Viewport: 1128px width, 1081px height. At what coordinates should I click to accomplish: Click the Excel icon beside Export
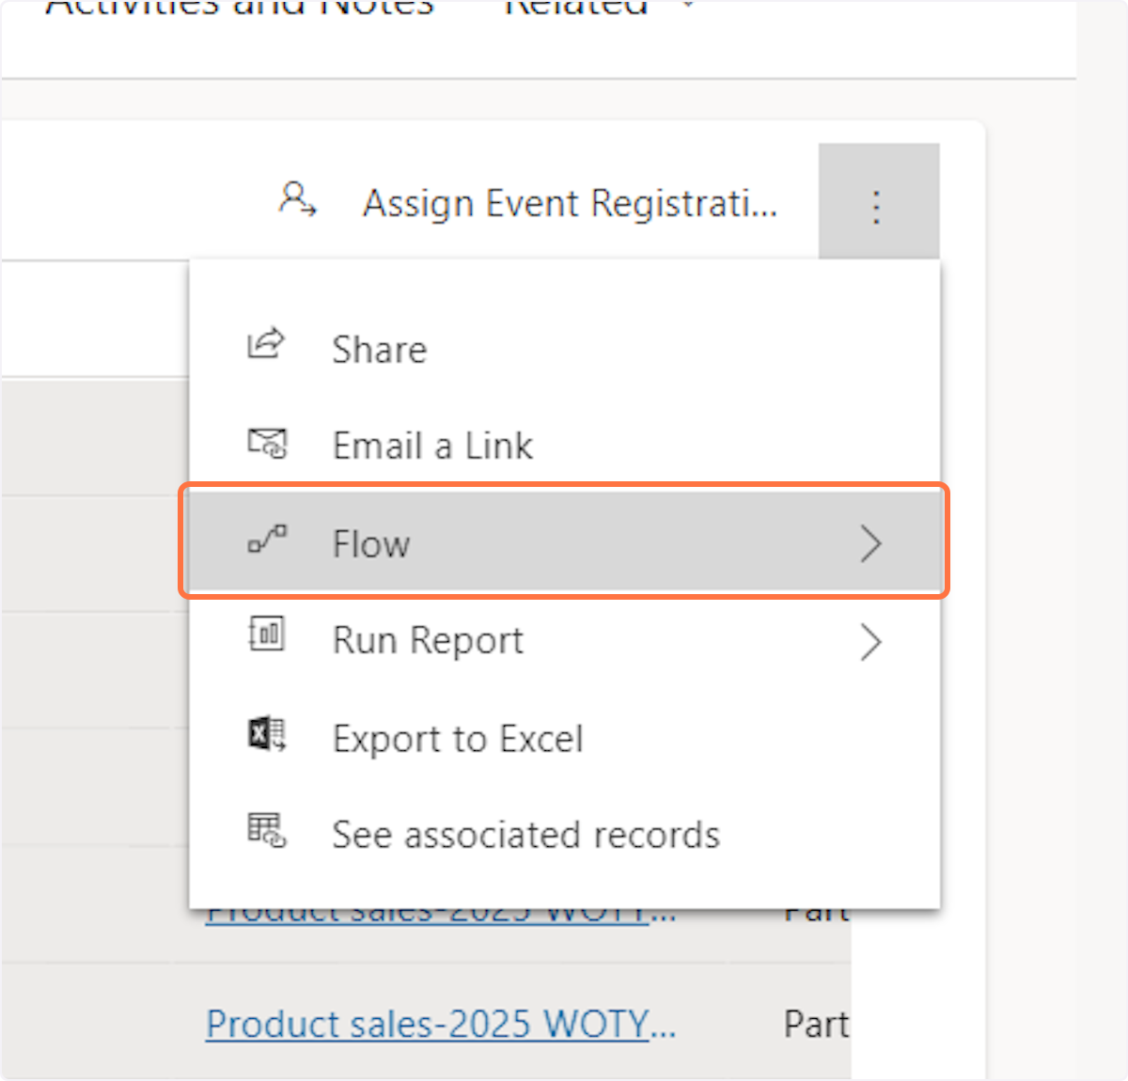pyautogui.click(x=267, y=734)
